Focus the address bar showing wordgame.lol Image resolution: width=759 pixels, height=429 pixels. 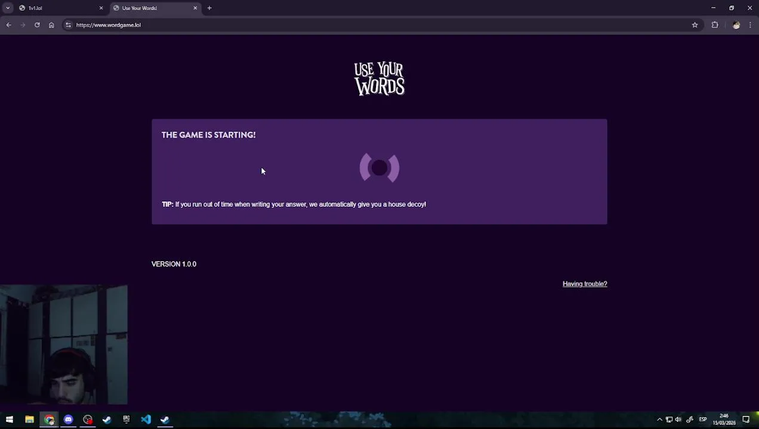tap(382, 25)
